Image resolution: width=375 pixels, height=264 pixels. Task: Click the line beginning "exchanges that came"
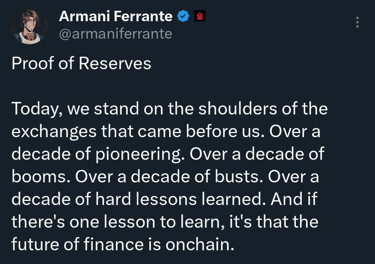pos(166,132)
